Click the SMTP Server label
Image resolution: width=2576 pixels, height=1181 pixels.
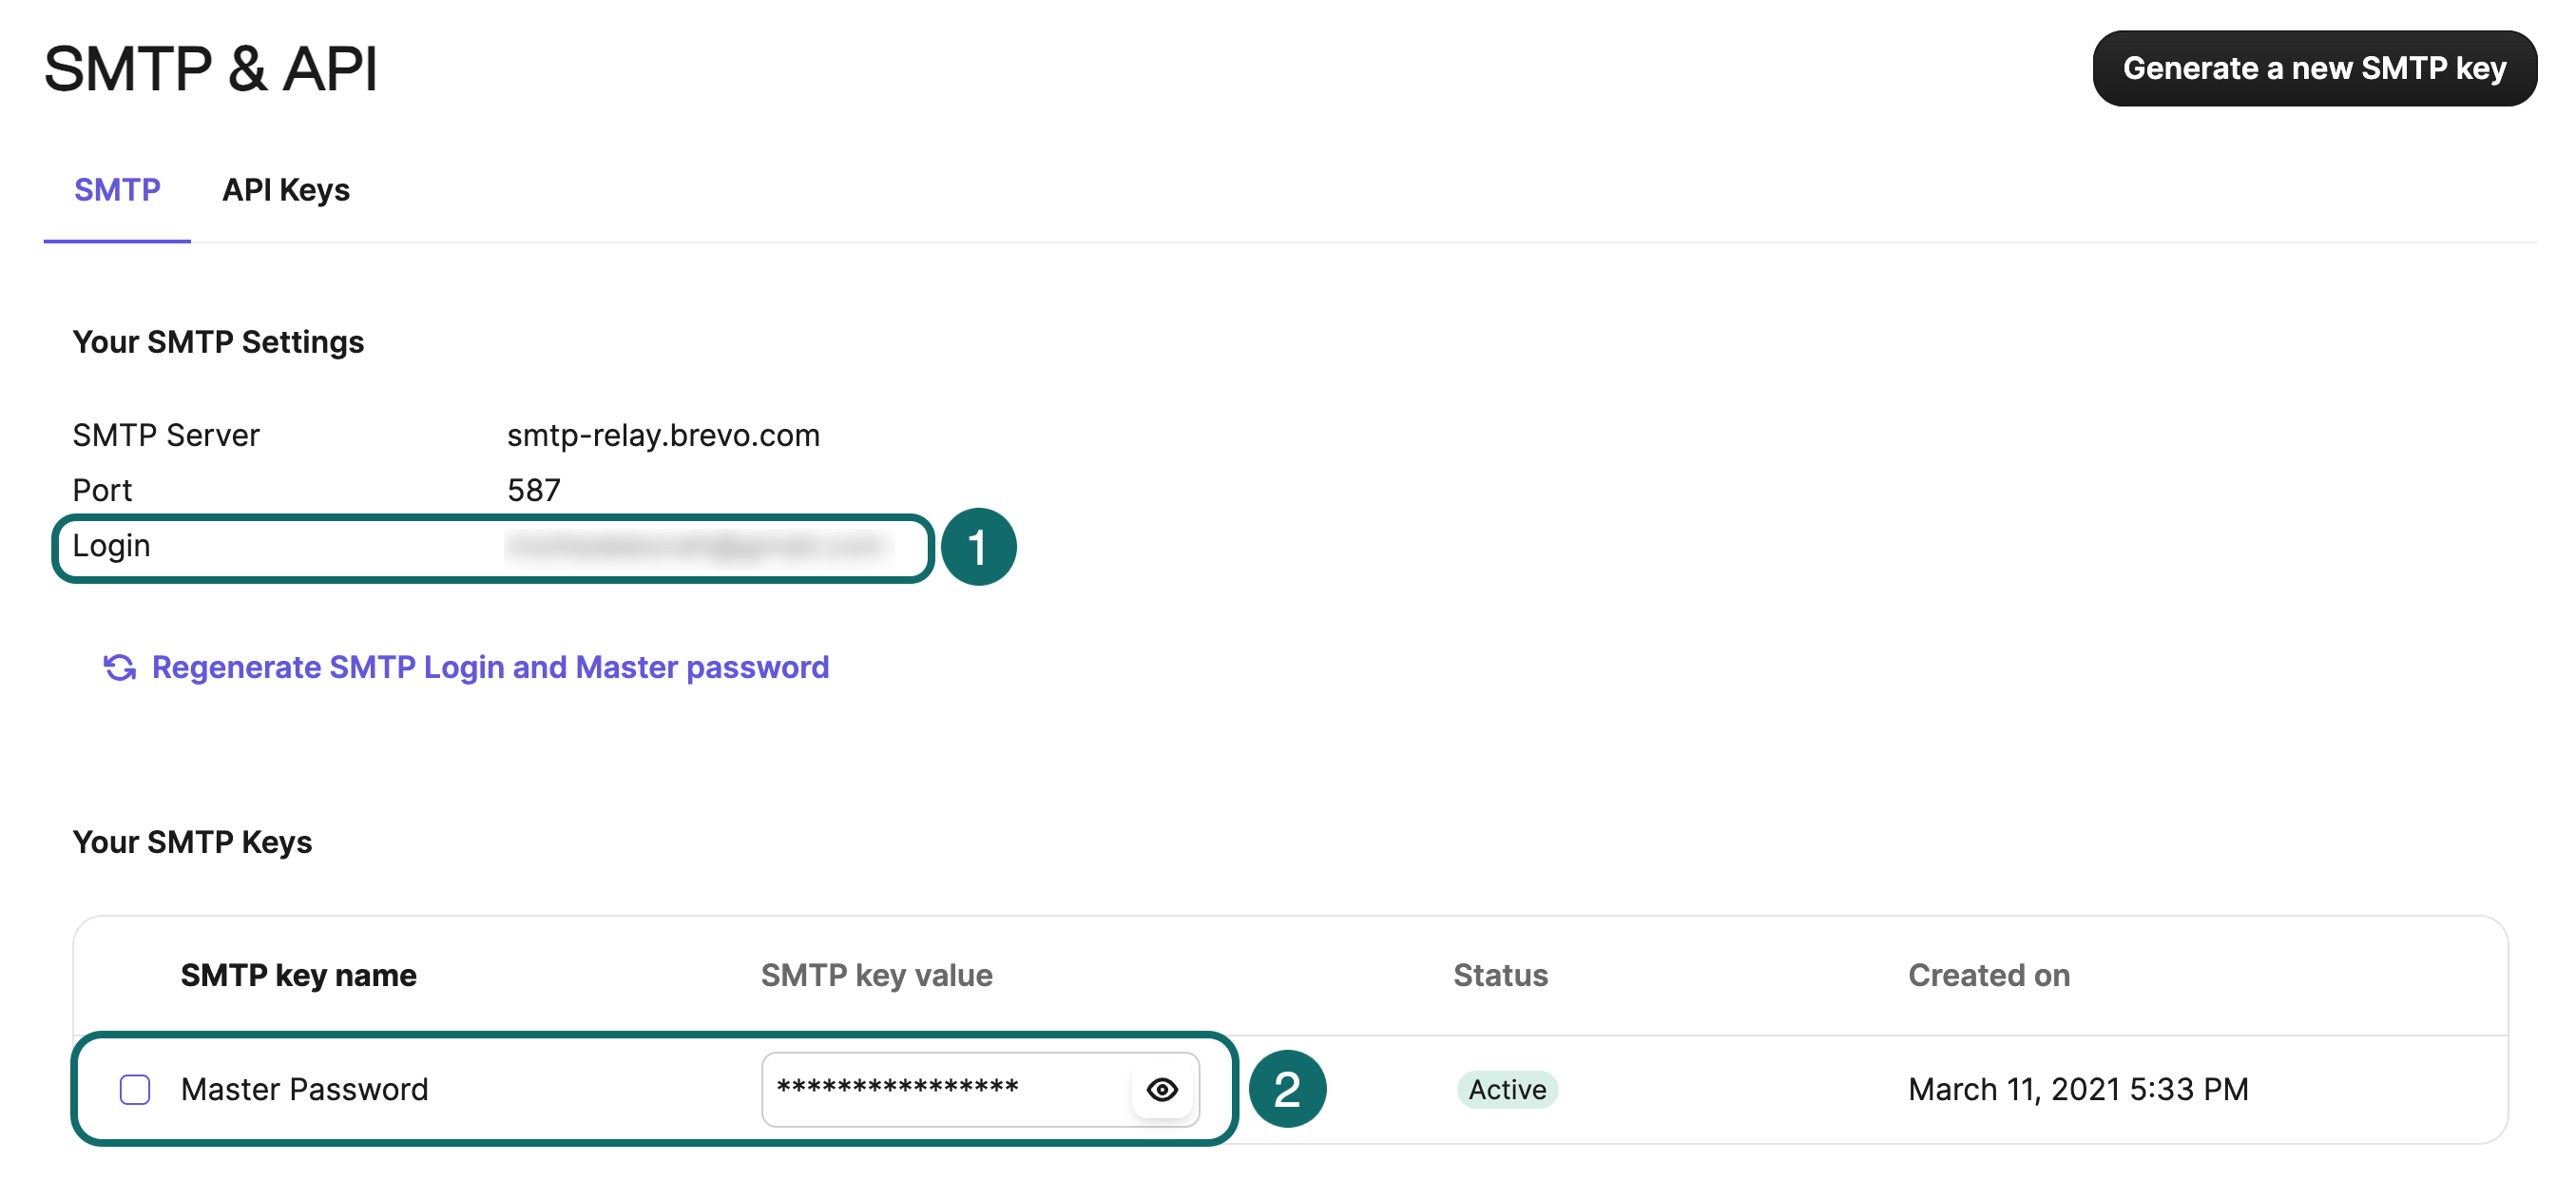click(166, 435)
